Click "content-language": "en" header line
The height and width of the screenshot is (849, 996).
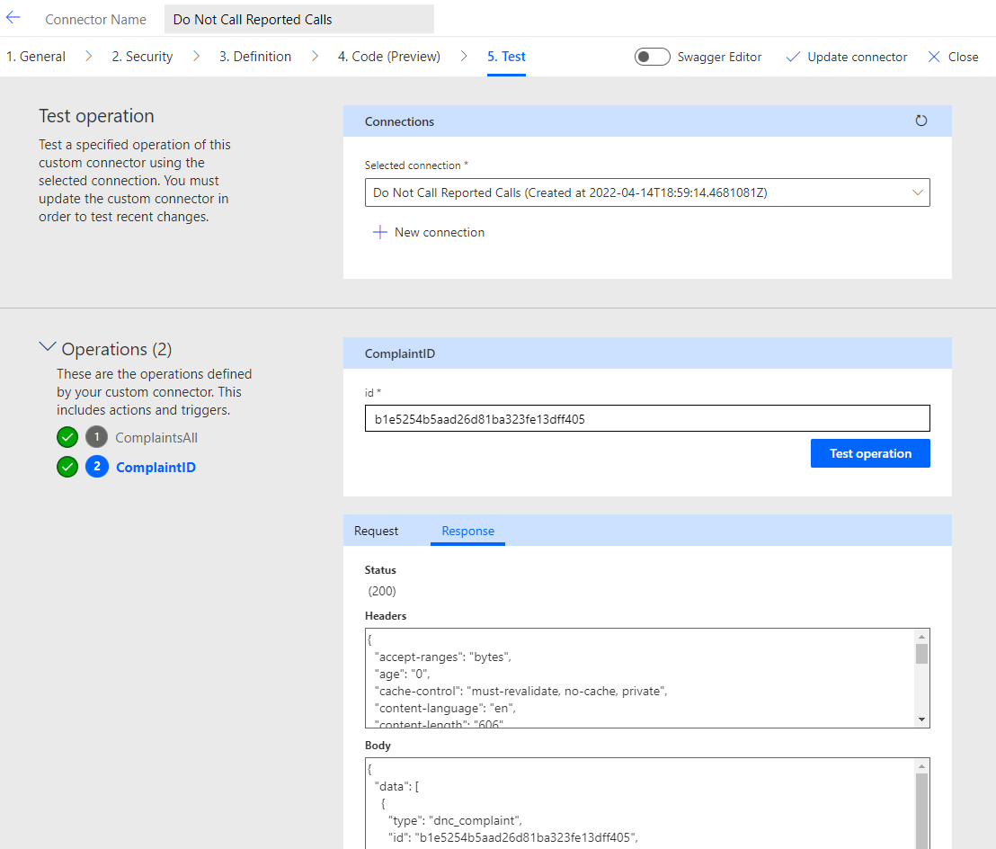[445, 708]
